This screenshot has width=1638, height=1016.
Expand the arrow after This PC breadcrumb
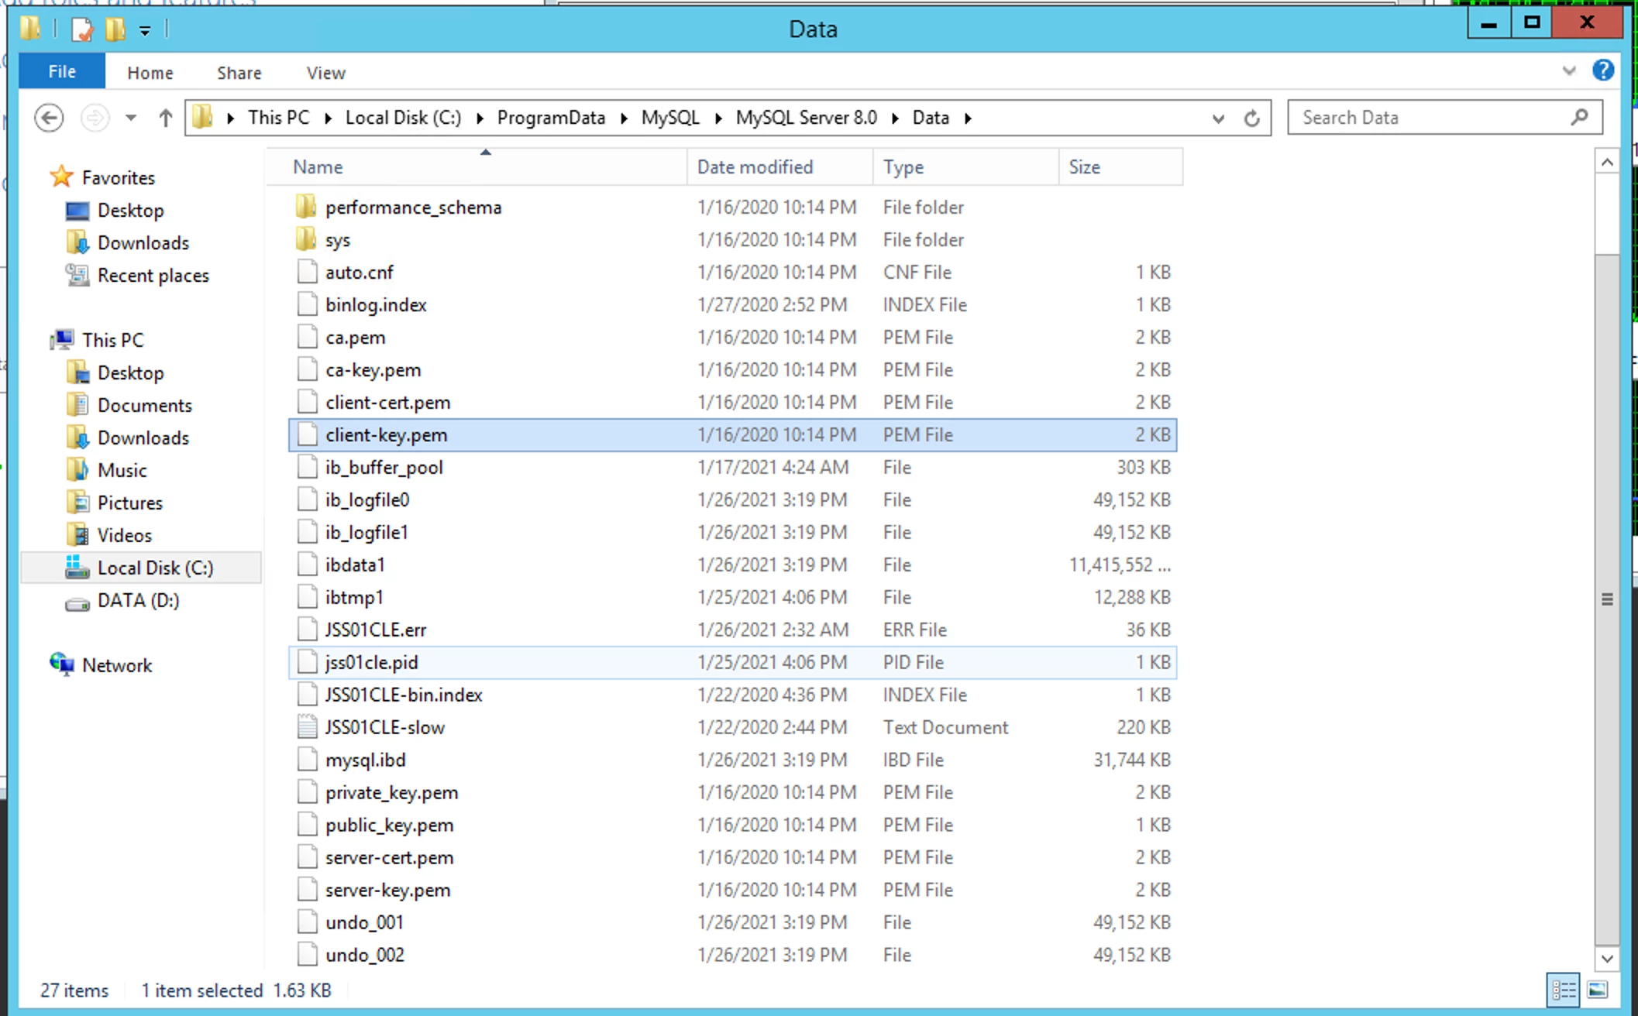click(327, 118)
